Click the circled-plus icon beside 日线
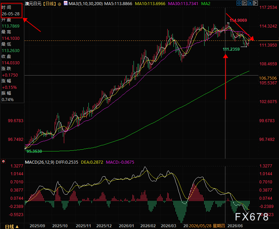 60,4
